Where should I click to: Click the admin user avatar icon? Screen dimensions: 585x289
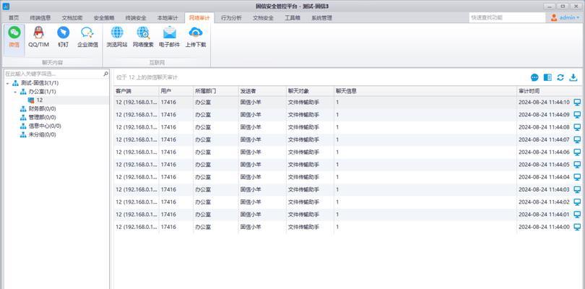pos(554,17)
